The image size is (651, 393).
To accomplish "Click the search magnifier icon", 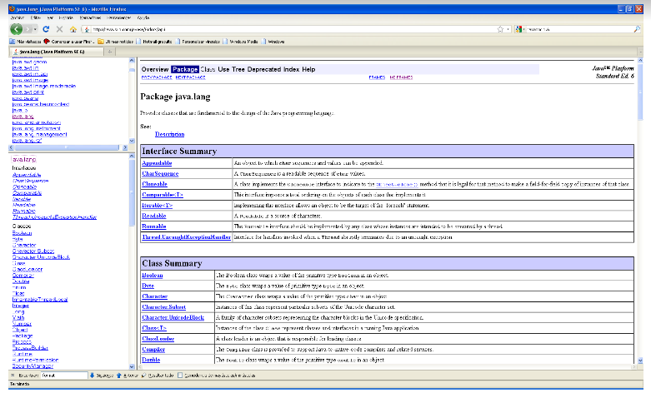I will [x=637, y=28].
